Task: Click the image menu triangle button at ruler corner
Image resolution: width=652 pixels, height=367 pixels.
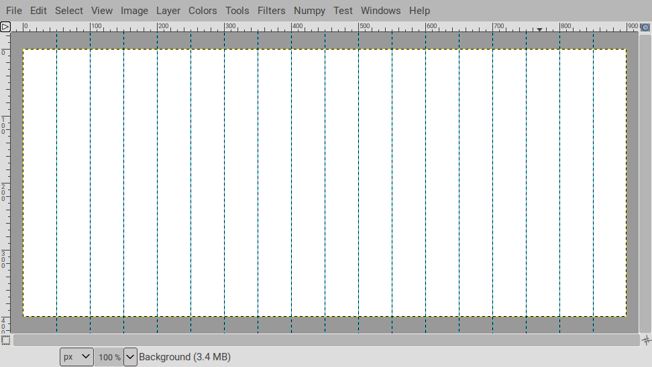Action: tap(5, 27)
